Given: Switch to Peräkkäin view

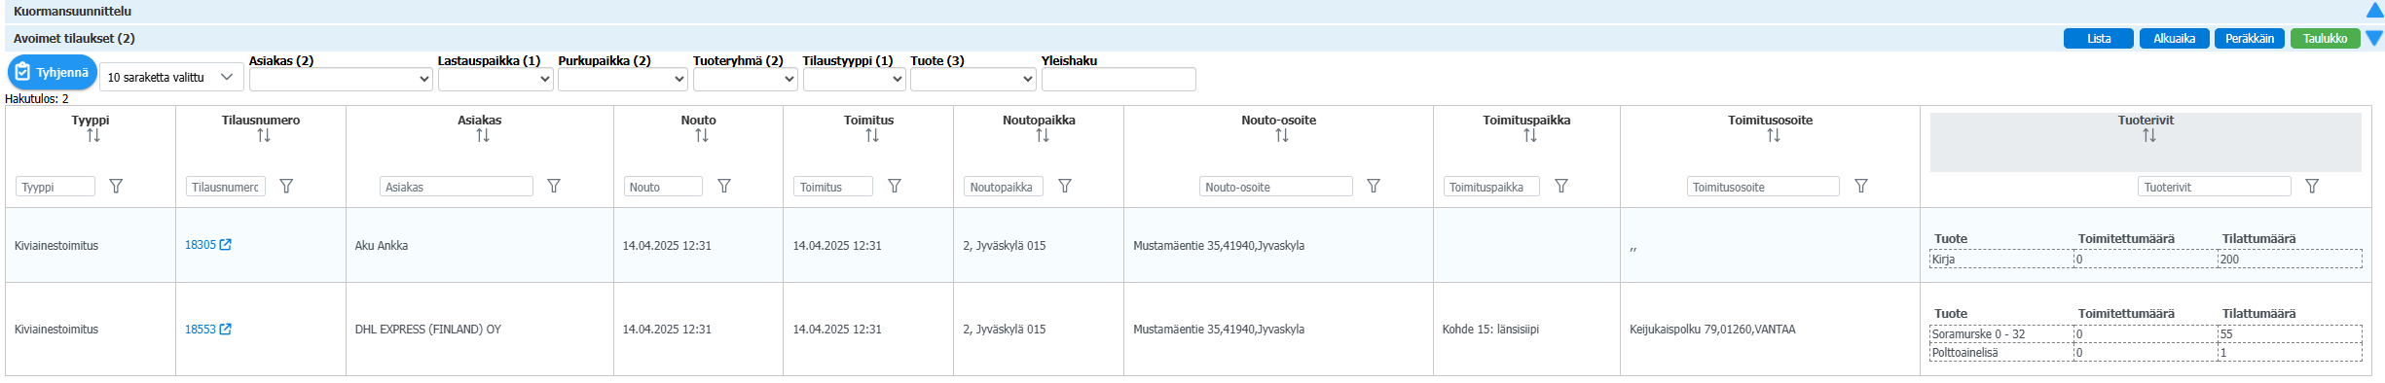Looking at the screenshot, I should click(2250, 38).
